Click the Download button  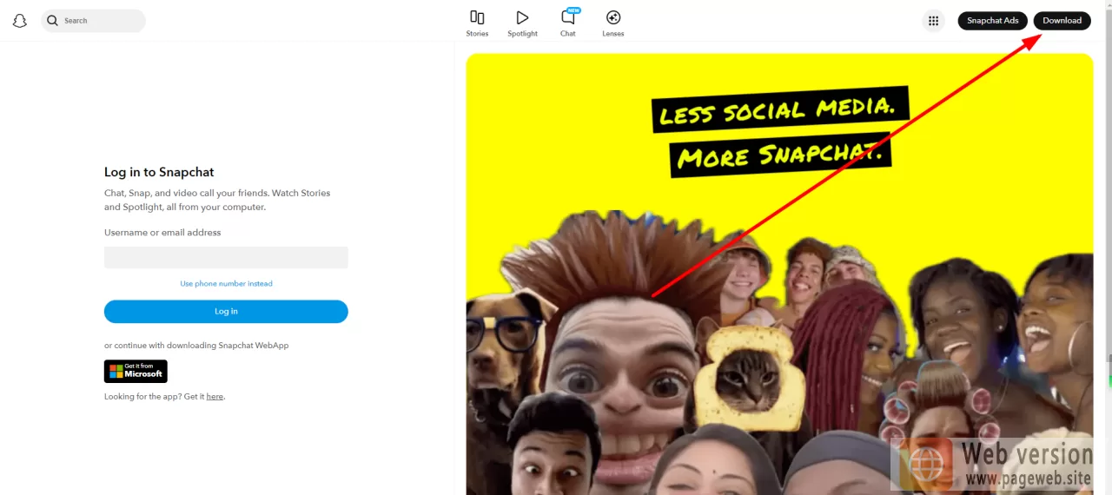coord(1062,21)
